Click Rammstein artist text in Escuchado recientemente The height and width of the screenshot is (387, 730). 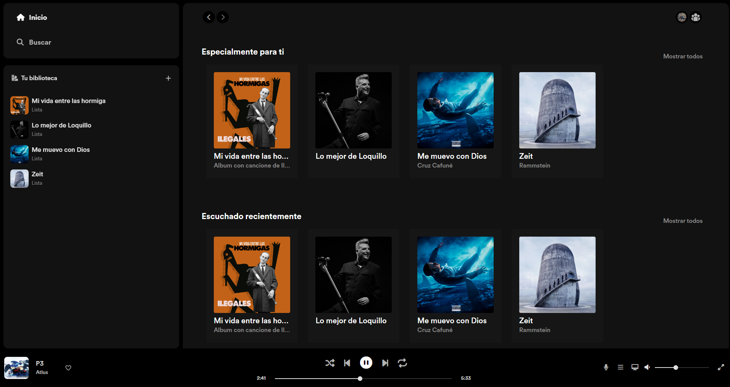pyautogui.click(x=535, y=330)
